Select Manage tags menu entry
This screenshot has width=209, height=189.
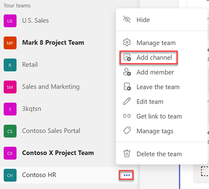[162, 131]
